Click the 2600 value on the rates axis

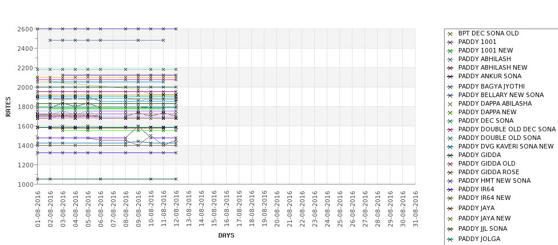(x=25, y=29)
